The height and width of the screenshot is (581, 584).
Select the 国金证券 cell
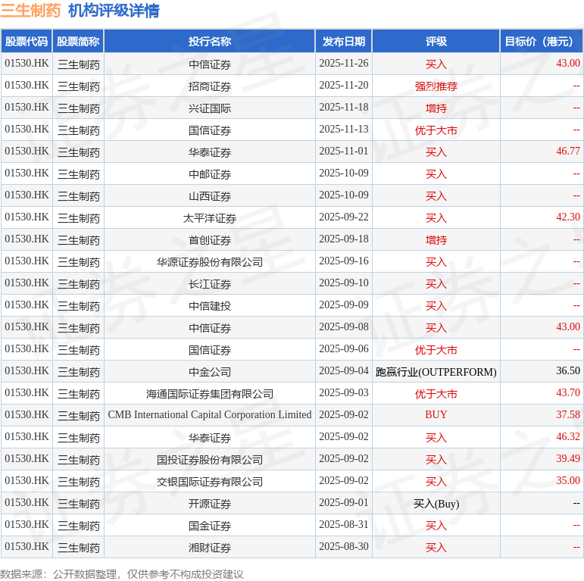click(210, 526)
